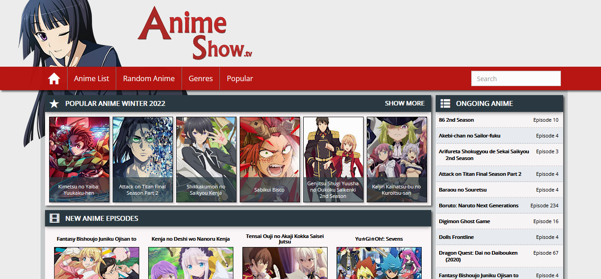The image size is (601, 279).
Task: Click the star icon beside Popular Anime
Action: [x=55, y=104]
